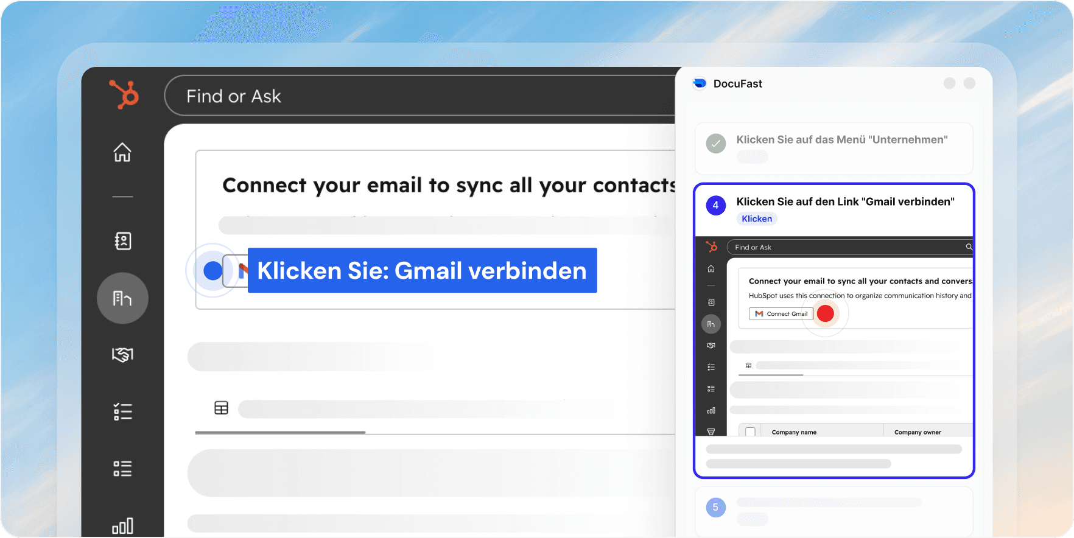The width and height of the screenshot is (1074, 538).
Task: Tick select-all checkbox beside Company name in preview
Action: [750, 431]
